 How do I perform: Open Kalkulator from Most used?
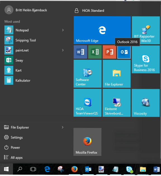coord(35,80)
